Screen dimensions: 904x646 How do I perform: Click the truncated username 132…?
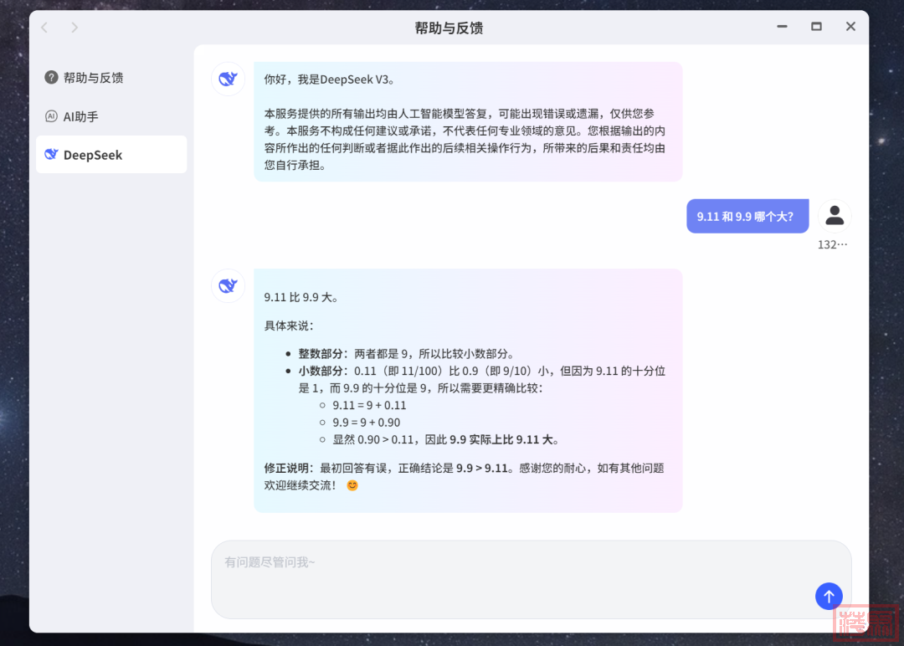pos(833,244)
